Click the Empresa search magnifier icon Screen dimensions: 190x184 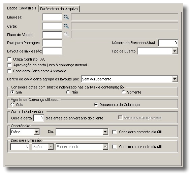pos(66,17)
